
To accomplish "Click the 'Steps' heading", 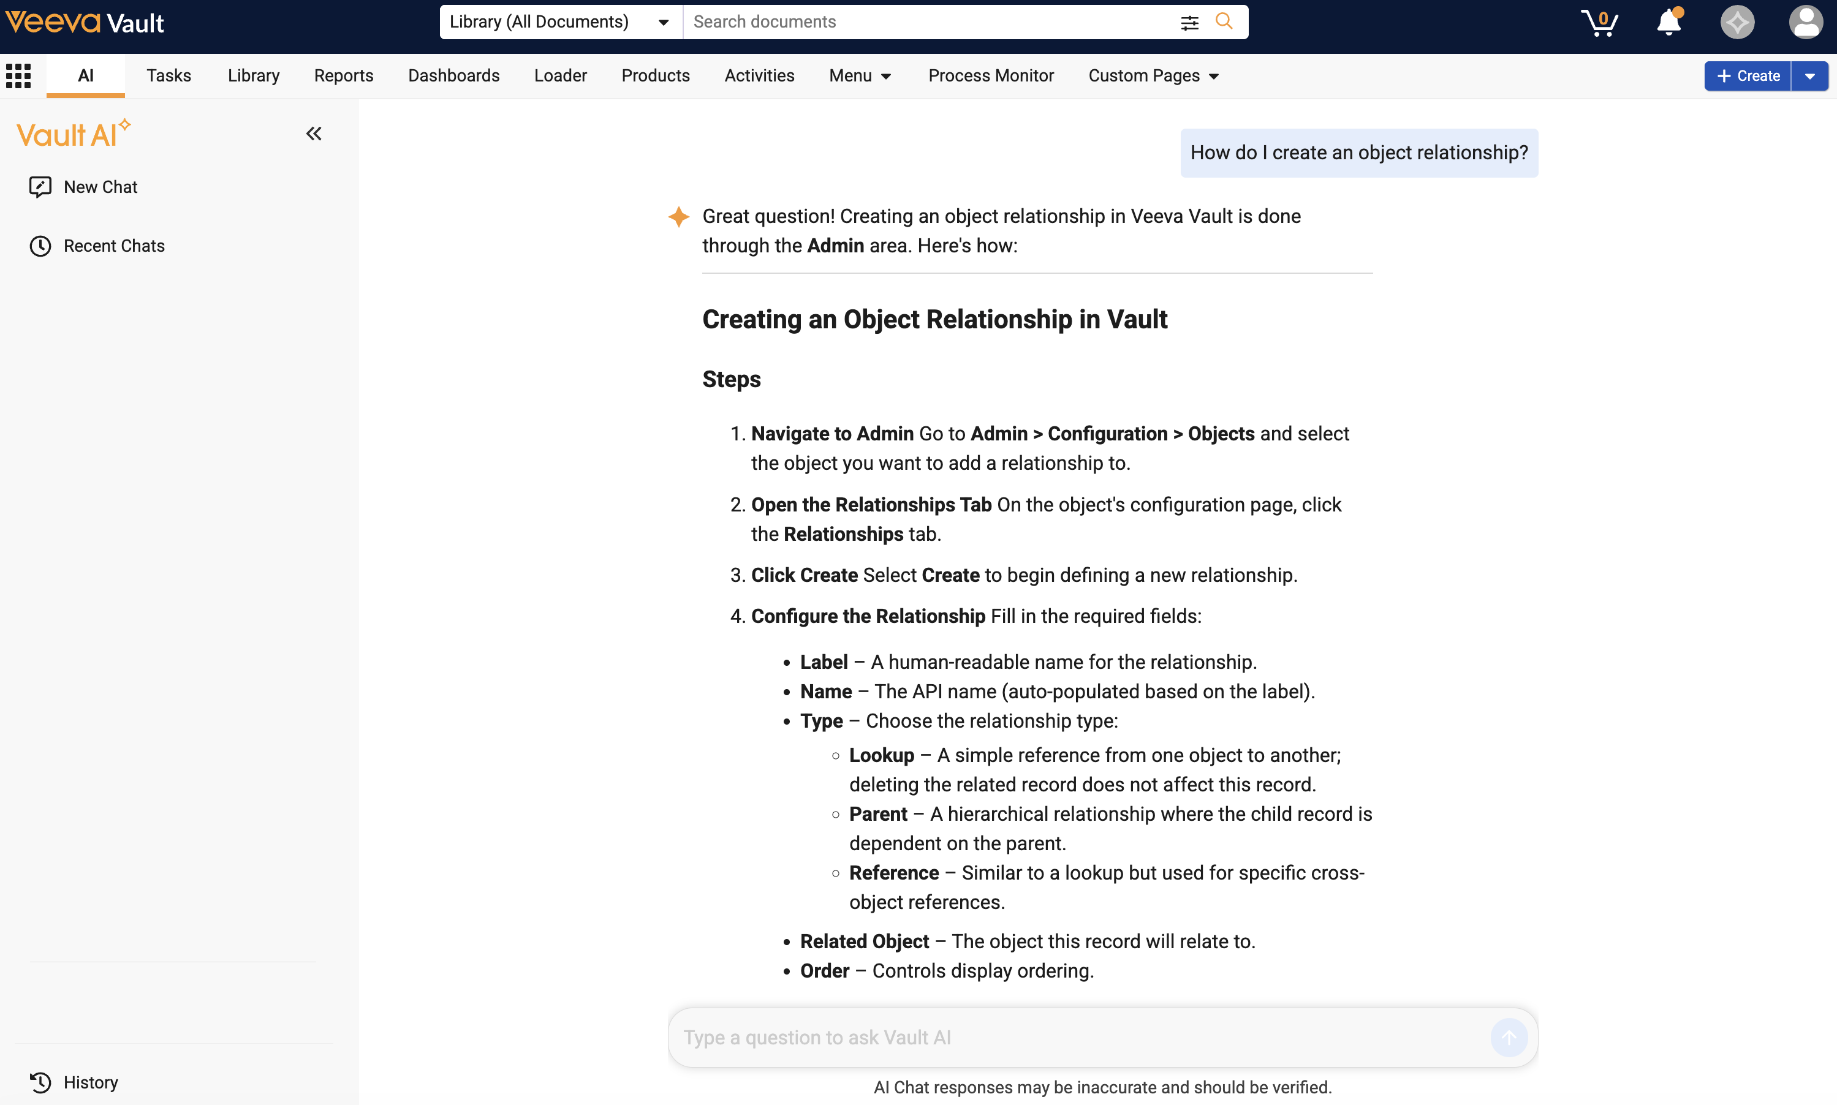I will (731, 379).
